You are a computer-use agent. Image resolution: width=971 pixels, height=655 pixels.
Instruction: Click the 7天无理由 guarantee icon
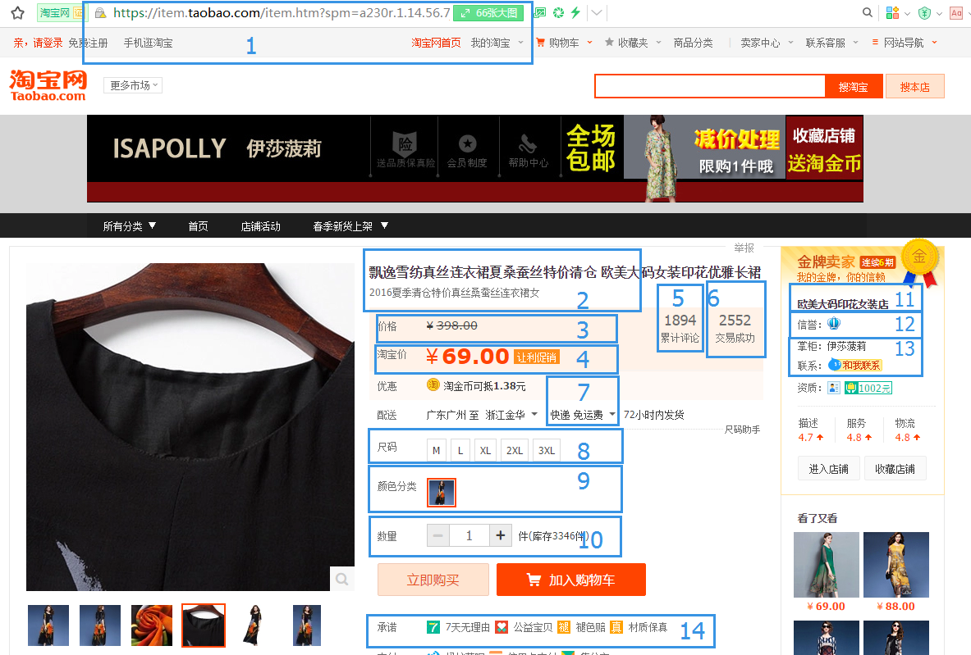(433, 627)
